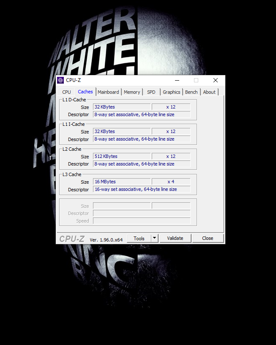Switch to the CPU tab
Screen dimensions: 276x345
pos(66,92)
